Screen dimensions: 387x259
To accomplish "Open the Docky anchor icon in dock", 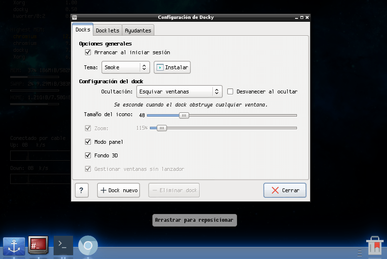I will (x=14, y=246).
